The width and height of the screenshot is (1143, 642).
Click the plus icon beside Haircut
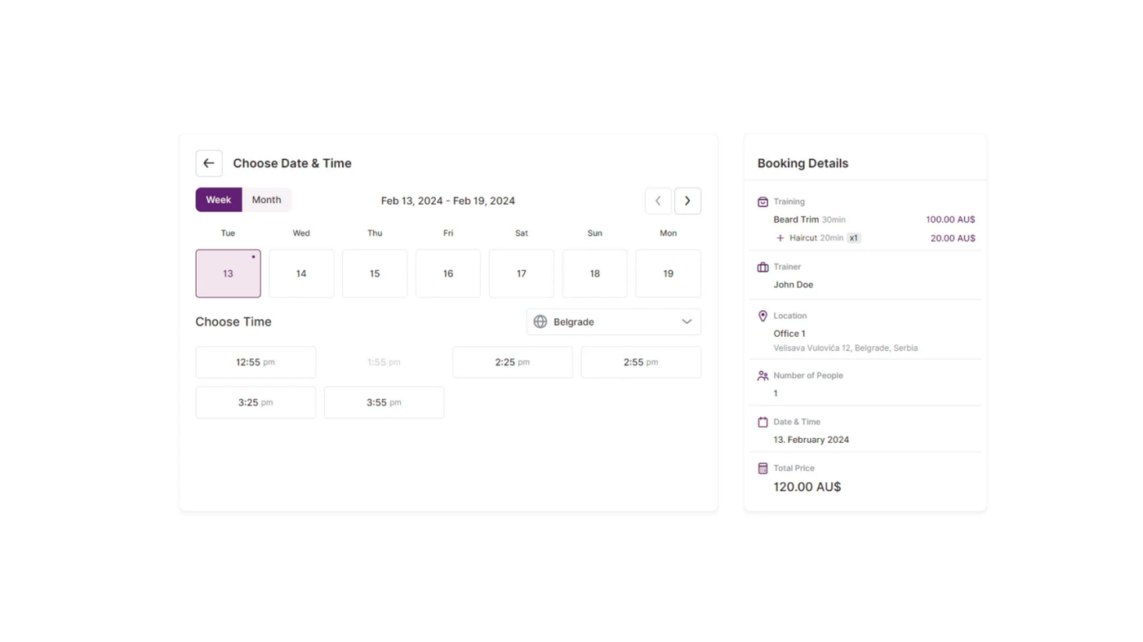780,238
